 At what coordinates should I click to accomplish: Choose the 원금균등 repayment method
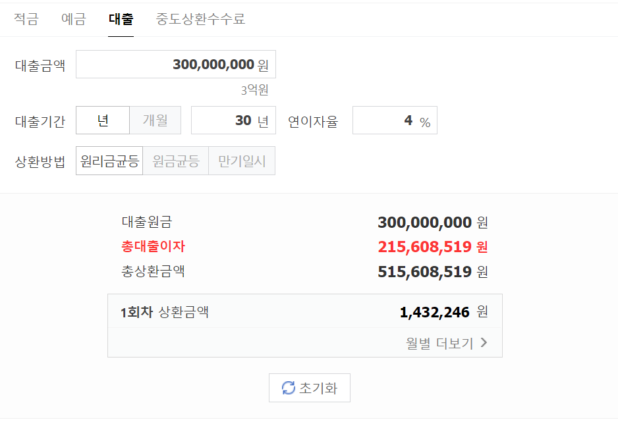coord(175,160)
